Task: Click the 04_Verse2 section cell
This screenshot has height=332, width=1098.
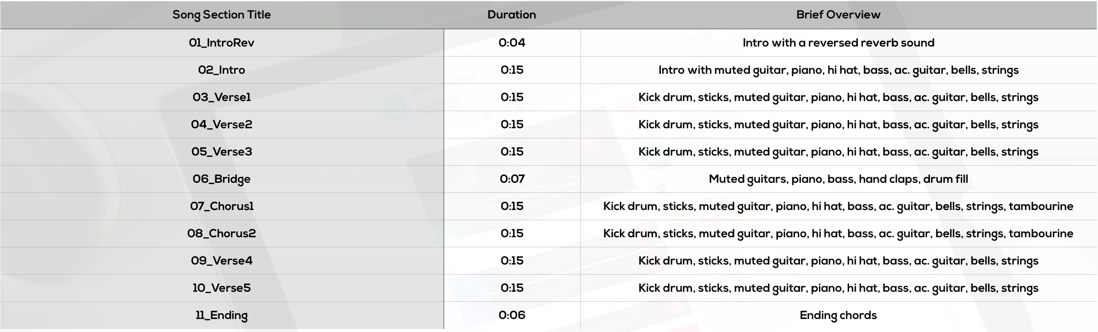Action: 221,124
